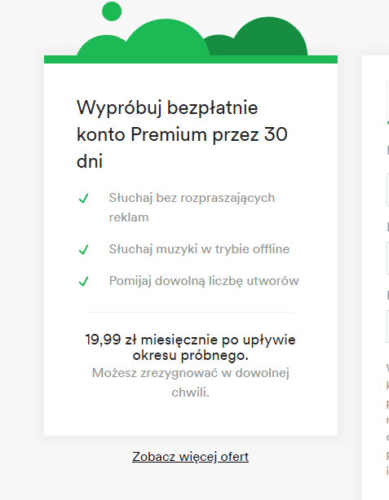Image resolution: width=389 pixels, height=500 pixels.
Task: Click the checkmark beside "Pomijaj dowolną liczbę utworów"
Action: coord(84,281)
